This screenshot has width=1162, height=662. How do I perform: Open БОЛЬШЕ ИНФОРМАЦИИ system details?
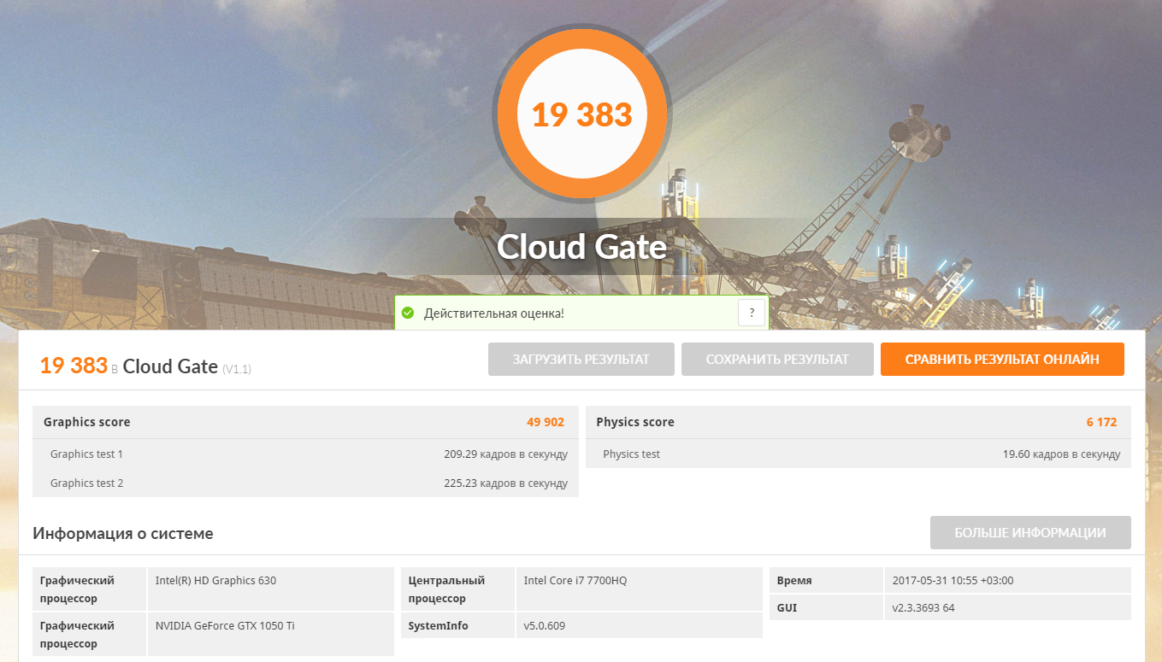[1030, 533]
